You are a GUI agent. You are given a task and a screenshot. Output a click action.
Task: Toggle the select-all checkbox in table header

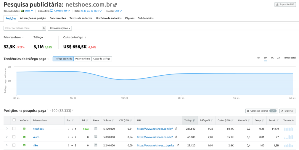14,120
